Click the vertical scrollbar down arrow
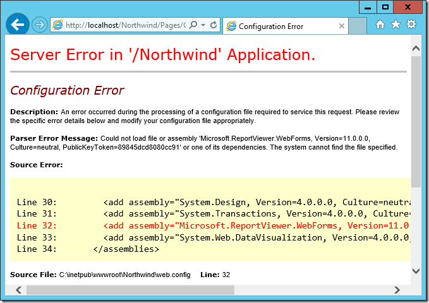The image size is (429, 303). pyautogui.click(x=416, y=271)
